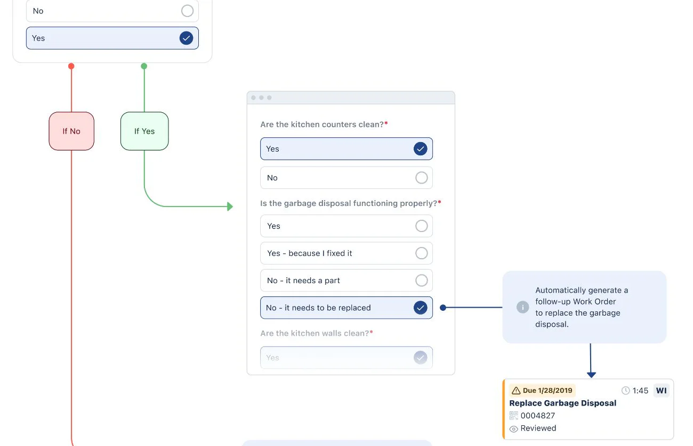Click the clock icon next to 1:45
This screenshot has height=446, width=693.
(x=626, y=391)
